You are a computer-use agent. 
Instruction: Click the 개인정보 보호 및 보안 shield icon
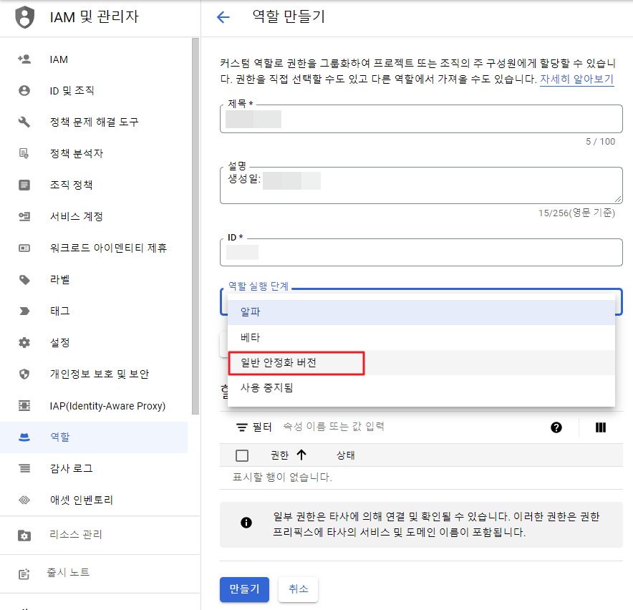point(24,374)
